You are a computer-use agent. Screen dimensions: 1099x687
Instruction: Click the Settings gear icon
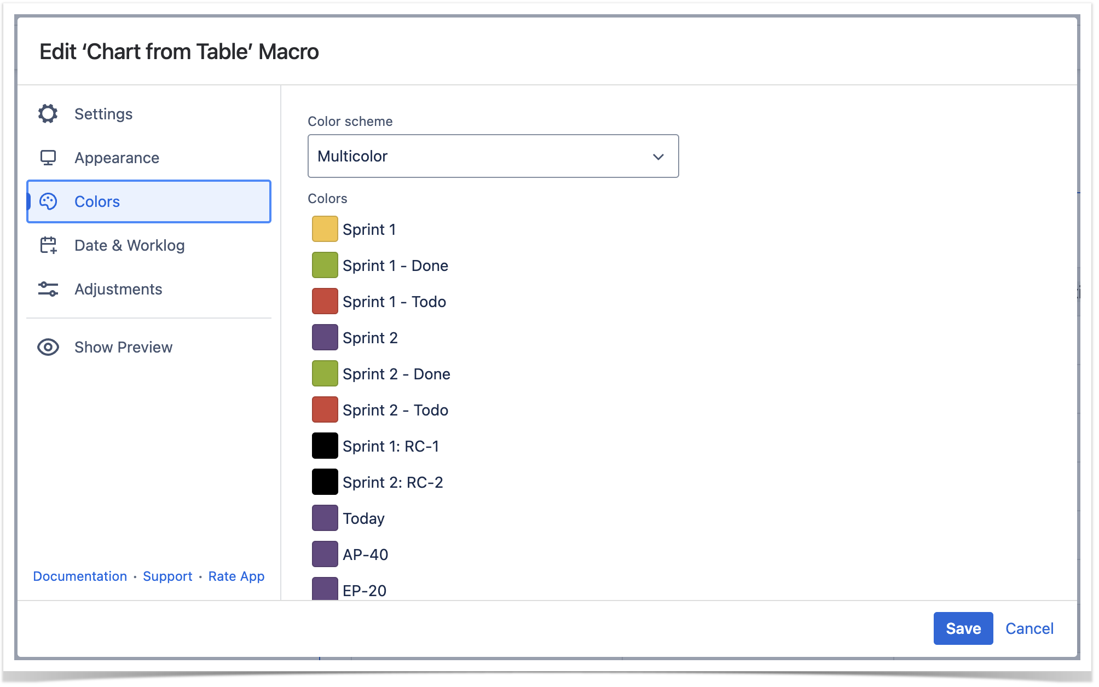[x=48, y=114]
